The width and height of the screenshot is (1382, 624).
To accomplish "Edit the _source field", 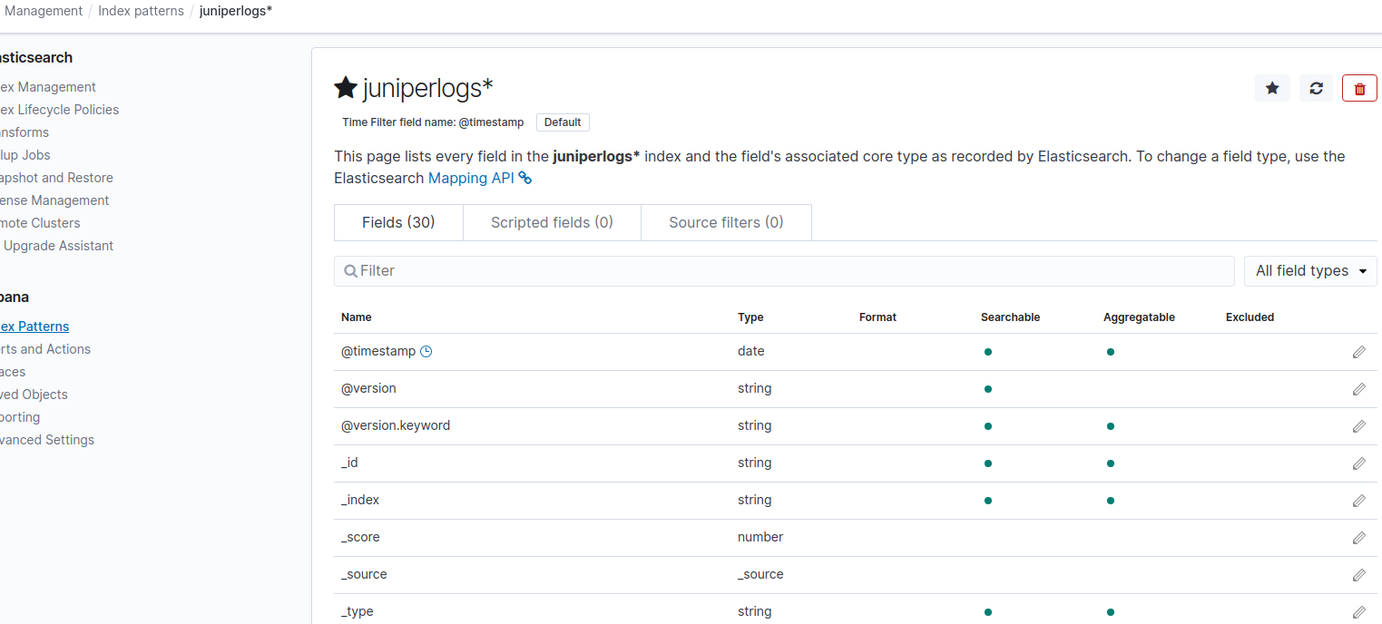I will tap(1358, 575).
